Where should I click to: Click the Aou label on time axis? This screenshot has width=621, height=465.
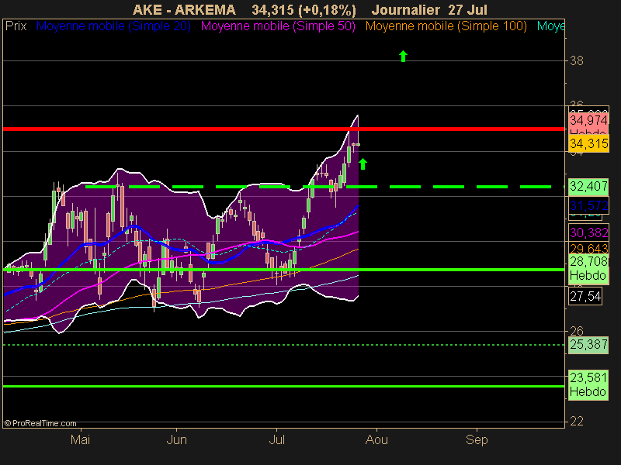(376, 439)
